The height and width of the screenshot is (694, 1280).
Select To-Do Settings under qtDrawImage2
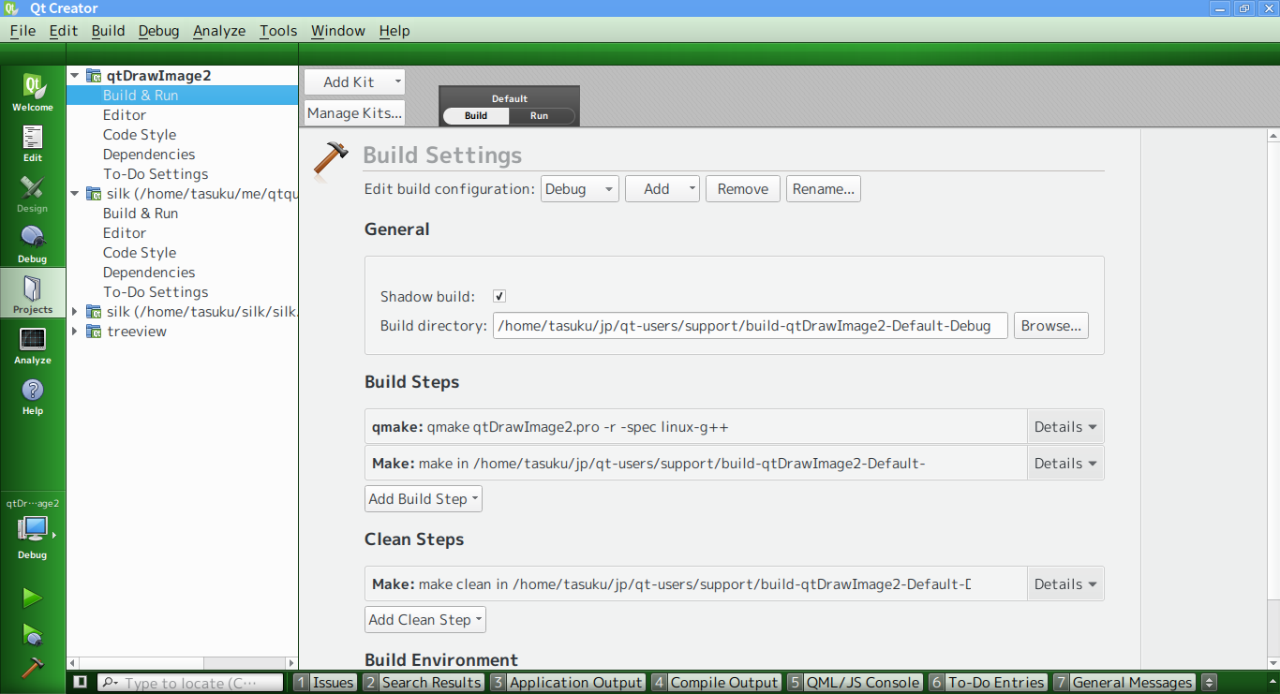coord(156,174)
